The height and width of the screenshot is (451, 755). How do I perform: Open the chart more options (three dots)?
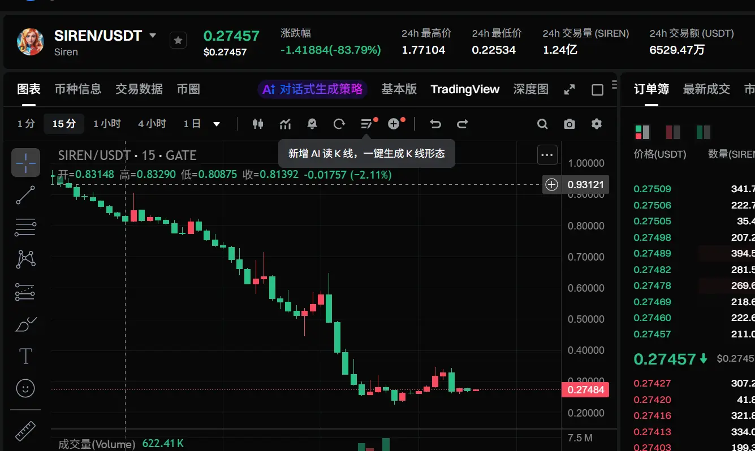point(547,154)
